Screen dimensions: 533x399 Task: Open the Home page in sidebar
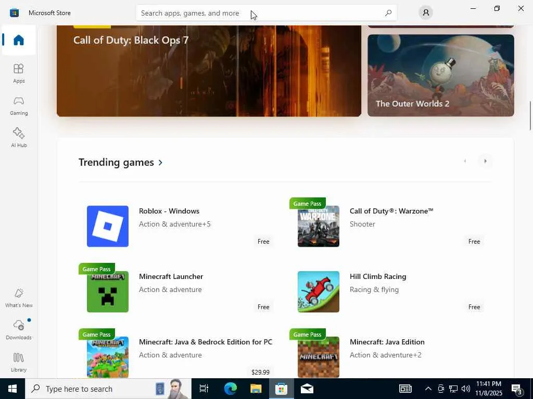point(19,40)
